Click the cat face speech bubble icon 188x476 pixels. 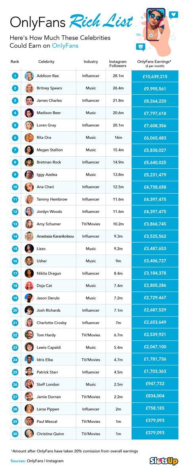141,47
